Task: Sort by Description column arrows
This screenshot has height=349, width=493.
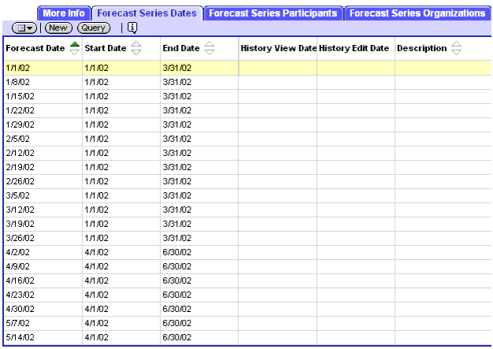Action: [456, 48]
